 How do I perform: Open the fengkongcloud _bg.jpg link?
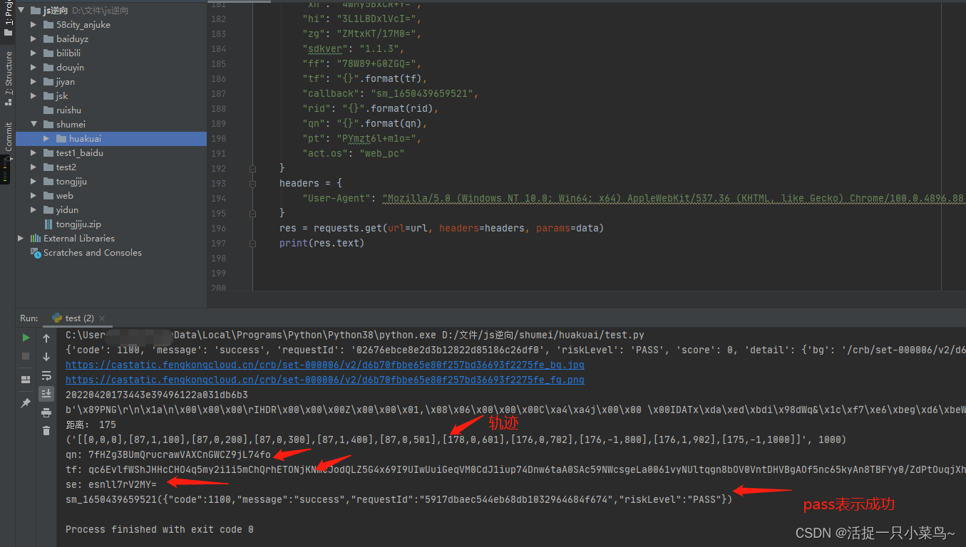pos(324,365)
